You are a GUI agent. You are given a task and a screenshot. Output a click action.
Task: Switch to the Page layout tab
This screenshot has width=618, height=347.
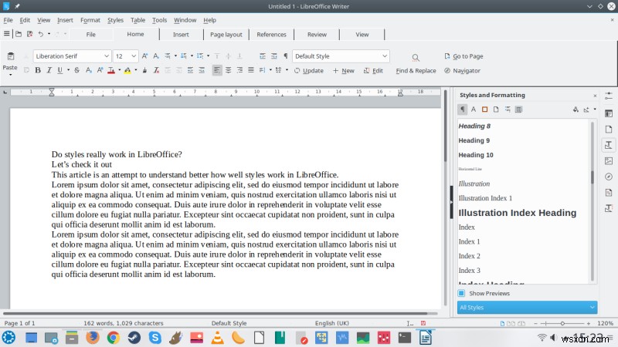point(226,35)
